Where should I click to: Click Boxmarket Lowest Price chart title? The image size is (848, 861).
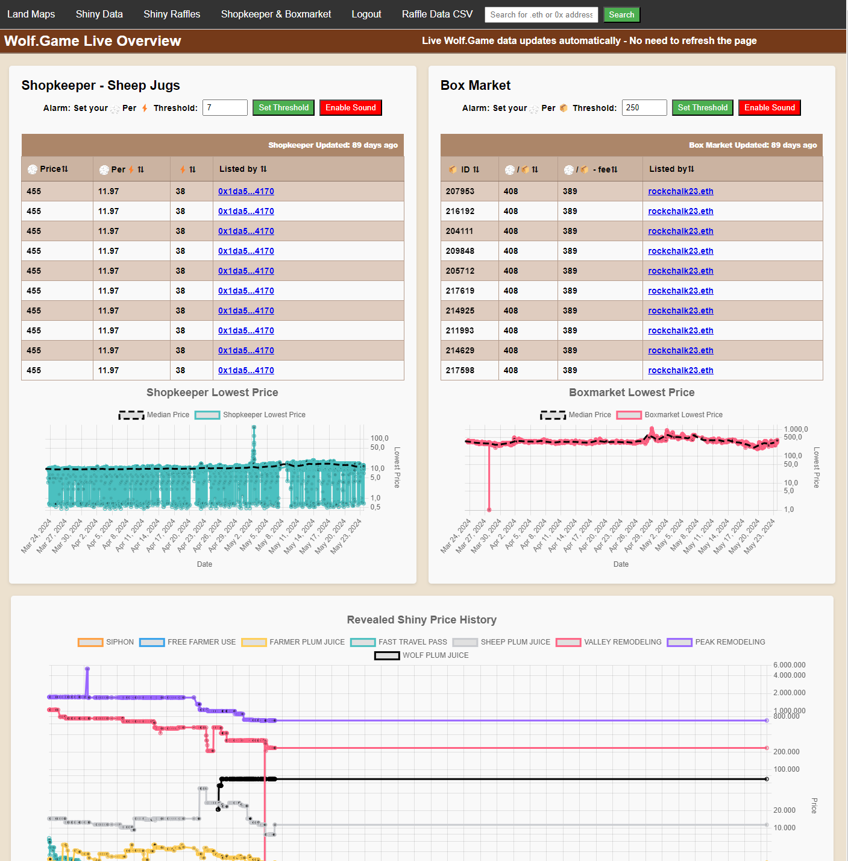point(632,393)
